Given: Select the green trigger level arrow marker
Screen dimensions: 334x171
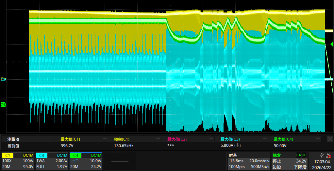Looking at the screenshot, I should tap(332, 44).
